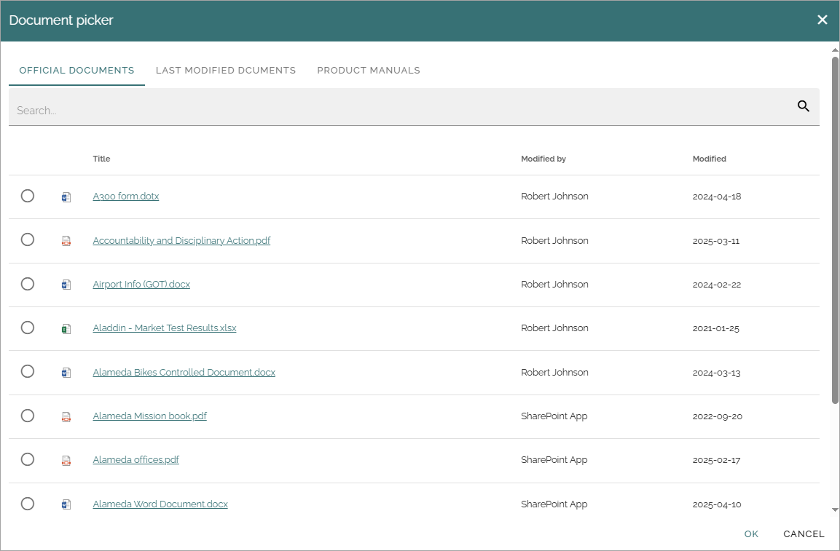Click Word icon beside A300 form.dotx
840x551 pixels.
coord(66,197)
